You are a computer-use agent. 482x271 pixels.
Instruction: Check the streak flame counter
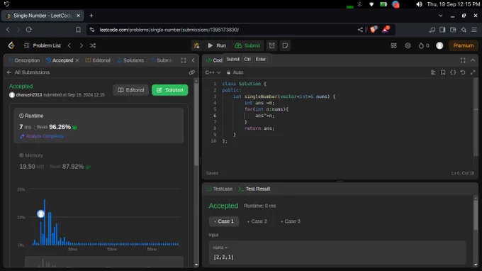[424, 45]
